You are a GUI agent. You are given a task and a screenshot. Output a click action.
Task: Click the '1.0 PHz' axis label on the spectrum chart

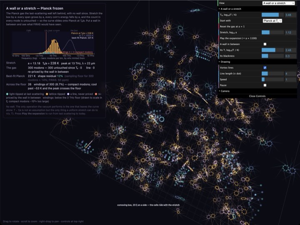point(80,56)
